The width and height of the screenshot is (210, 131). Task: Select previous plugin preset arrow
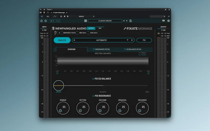point(124,21)
